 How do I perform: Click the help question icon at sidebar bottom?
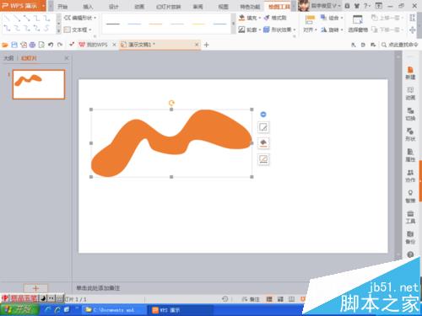(x=410, y=254)
